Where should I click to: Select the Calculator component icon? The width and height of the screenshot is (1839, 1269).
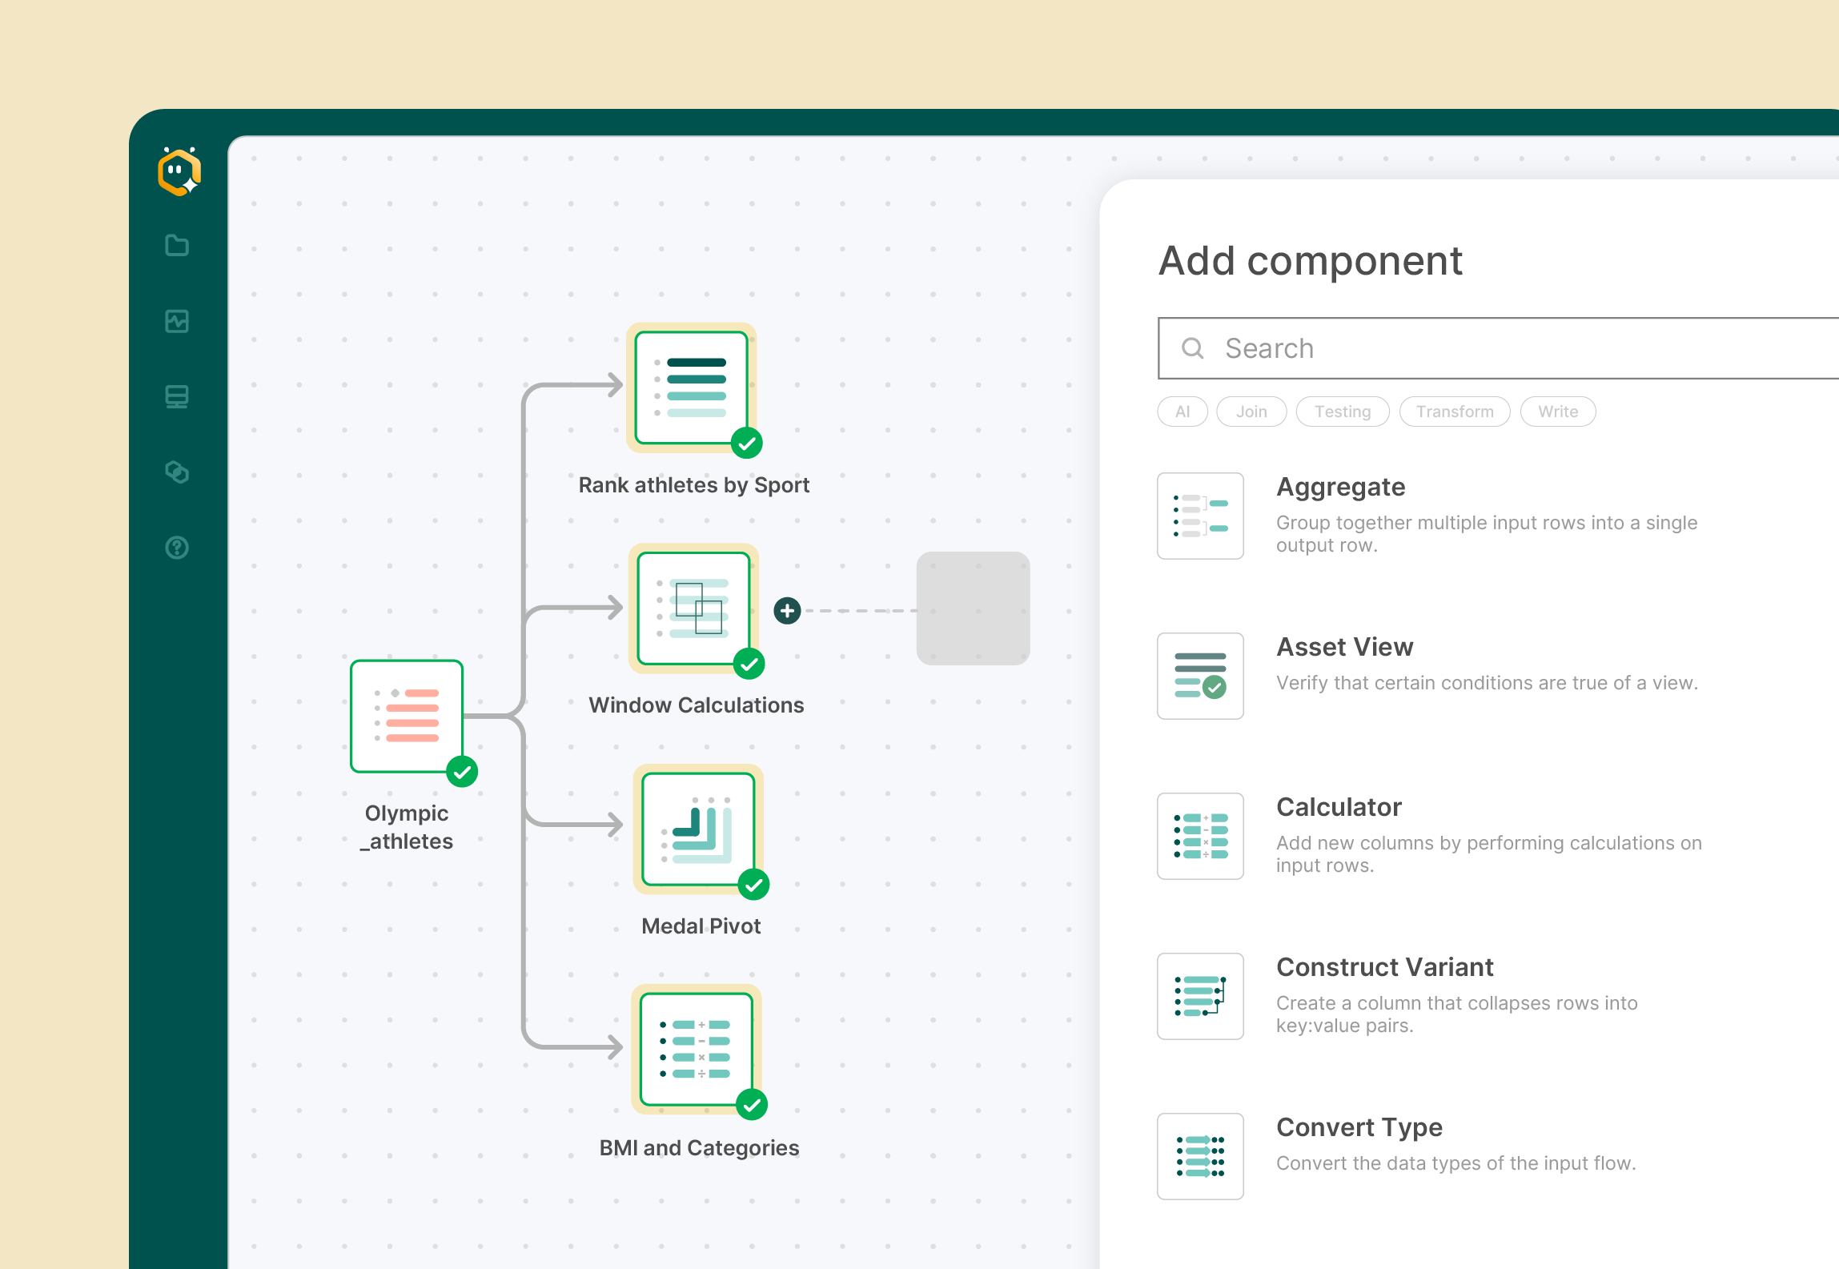click(x=1200, y=835)
